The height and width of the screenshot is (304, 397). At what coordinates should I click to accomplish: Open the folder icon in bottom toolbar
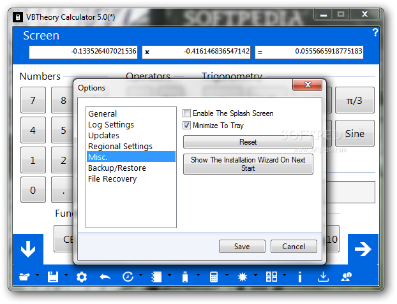click(24, 277)
